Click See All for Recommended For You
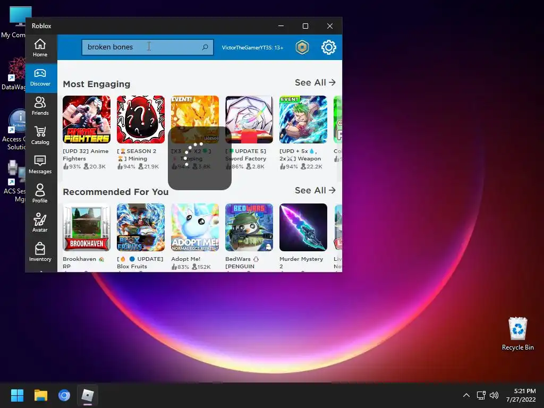Image resolution: width=544 pixels, height=408 pixels. pyautogui.click(x=315, y=191)
